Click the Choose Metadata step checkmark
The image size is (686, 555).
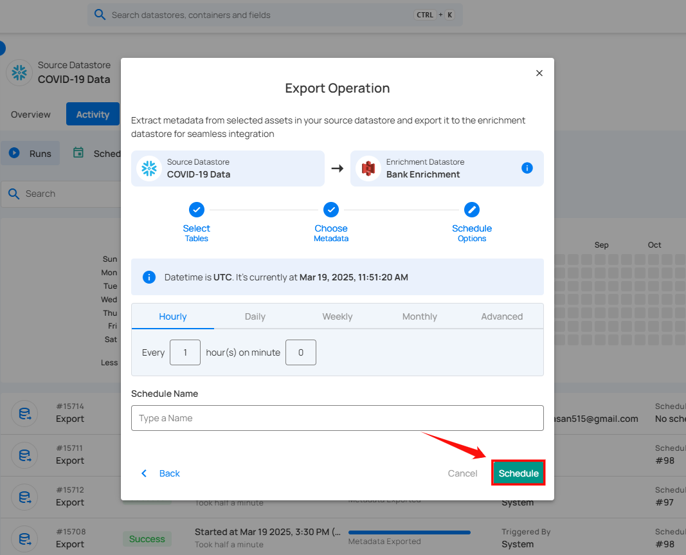coord(331,210)
